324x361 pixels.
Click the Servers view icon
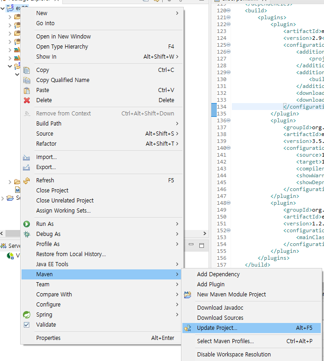click(4, 246)
